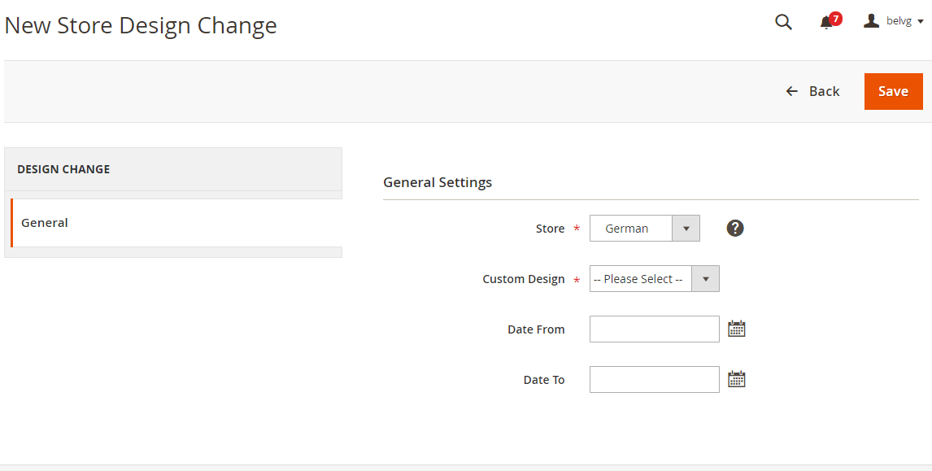This screenshot has width=932, height=471.
Task: Select the General tab in Design Change
Action: click(x=44, y=222)
